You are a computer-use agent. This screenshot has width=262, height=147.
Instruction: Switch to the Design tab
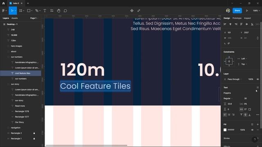(227, 18)
